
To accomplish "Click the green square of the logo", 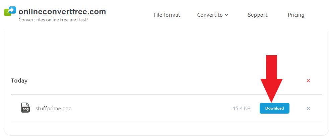I will [7, 13].
